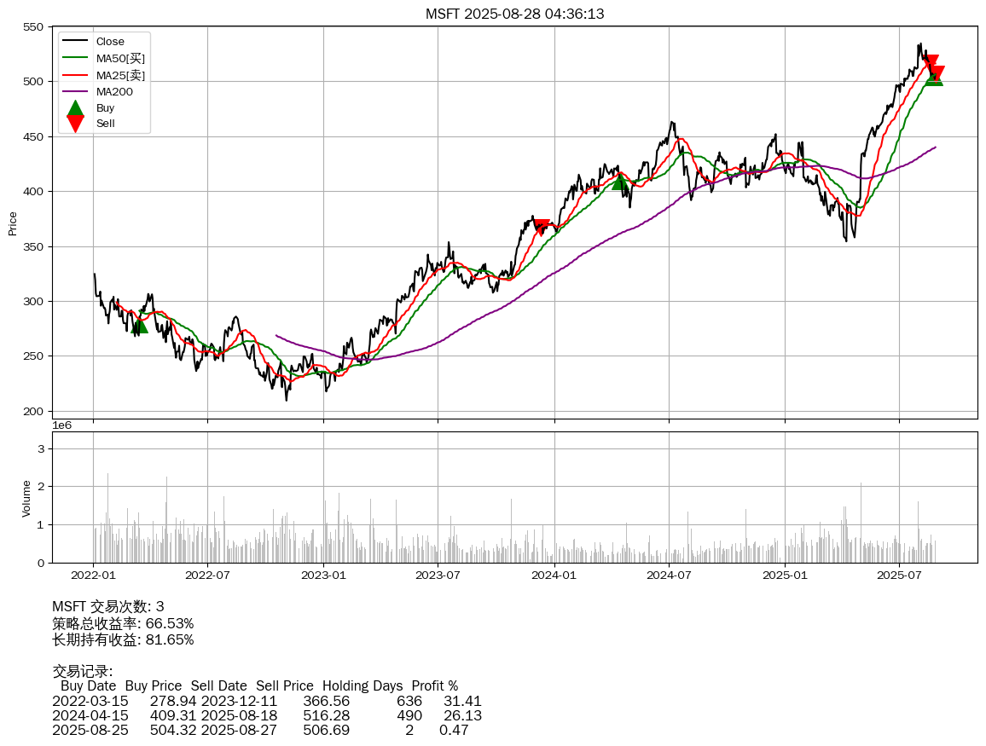Viewport: 986px width, 746px height.
Task: Select the trade row with Buy Date 2022-03-15
Action: click(266, 701)
